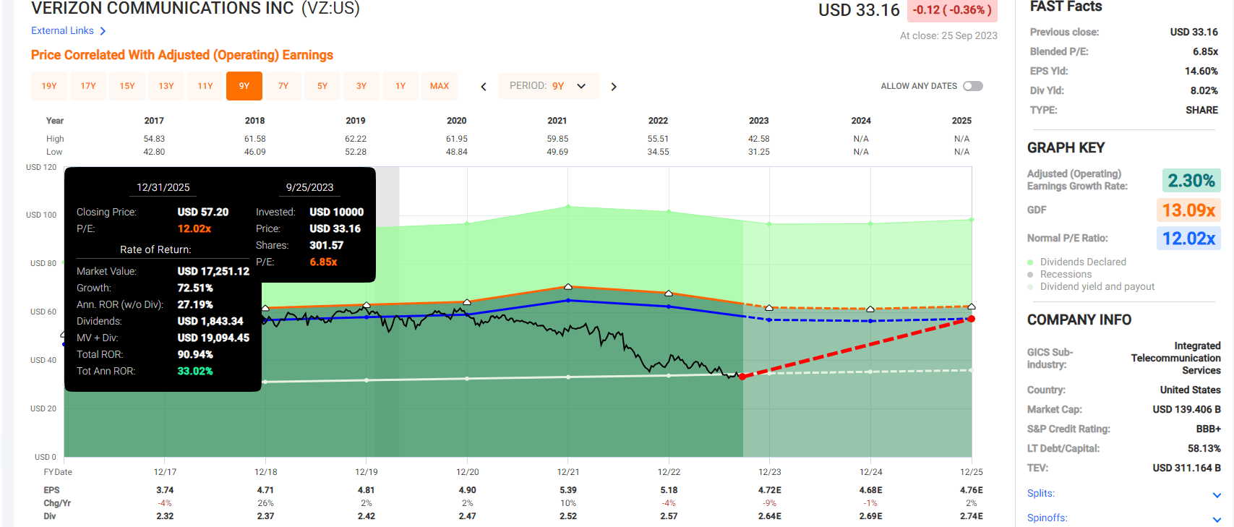Screen dimensions: 1234x527
Task: Click the 12/21 orange line triangle marker
Action: (x=568, y=287)
